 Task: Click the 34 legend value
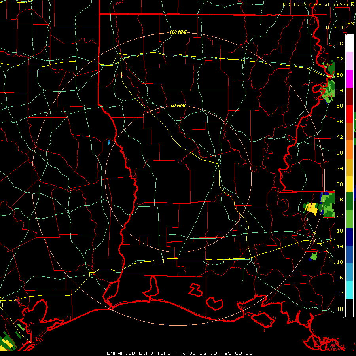click(340, 168)
